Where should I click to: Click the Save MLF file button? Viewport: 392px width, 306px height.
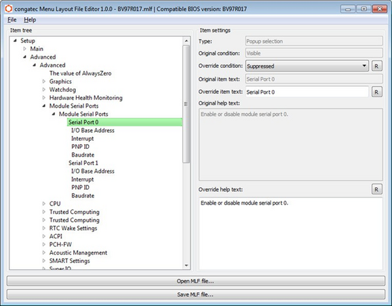click(195, 294)
